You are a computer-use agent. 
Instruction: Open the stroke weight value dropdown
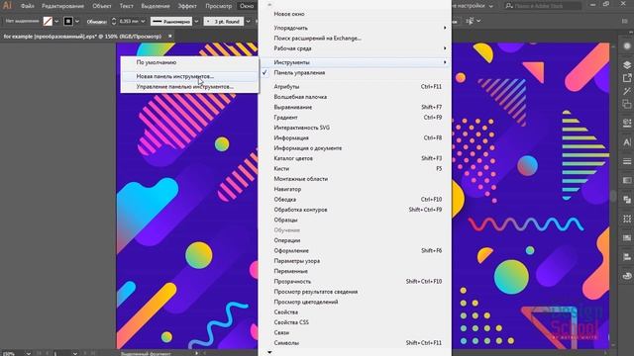click(143, 22)
